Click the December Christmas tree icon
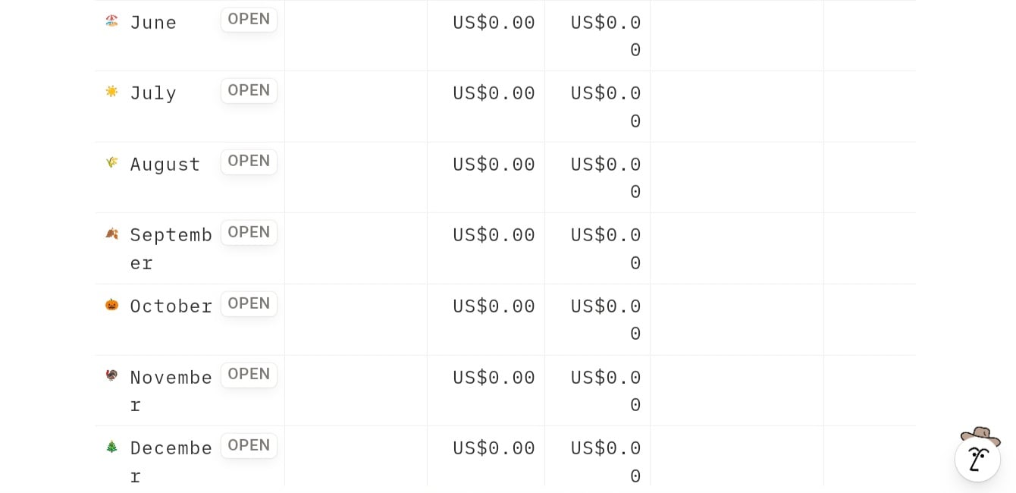The width and height of the screenshot is (1016, 493). click(111, 446)
